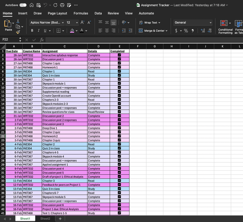Image resolution: width=243 pixels, height=222 pixels.
Task: Toggle Bold formatting
Action: (32, 30)
